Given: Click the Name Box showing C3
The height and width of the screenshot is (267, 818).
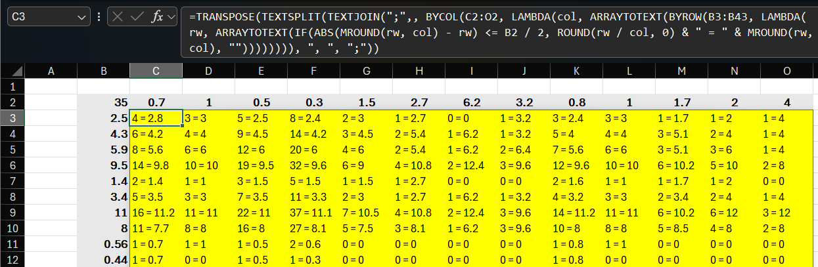Looking at the screenshot, I should [49, 17].
